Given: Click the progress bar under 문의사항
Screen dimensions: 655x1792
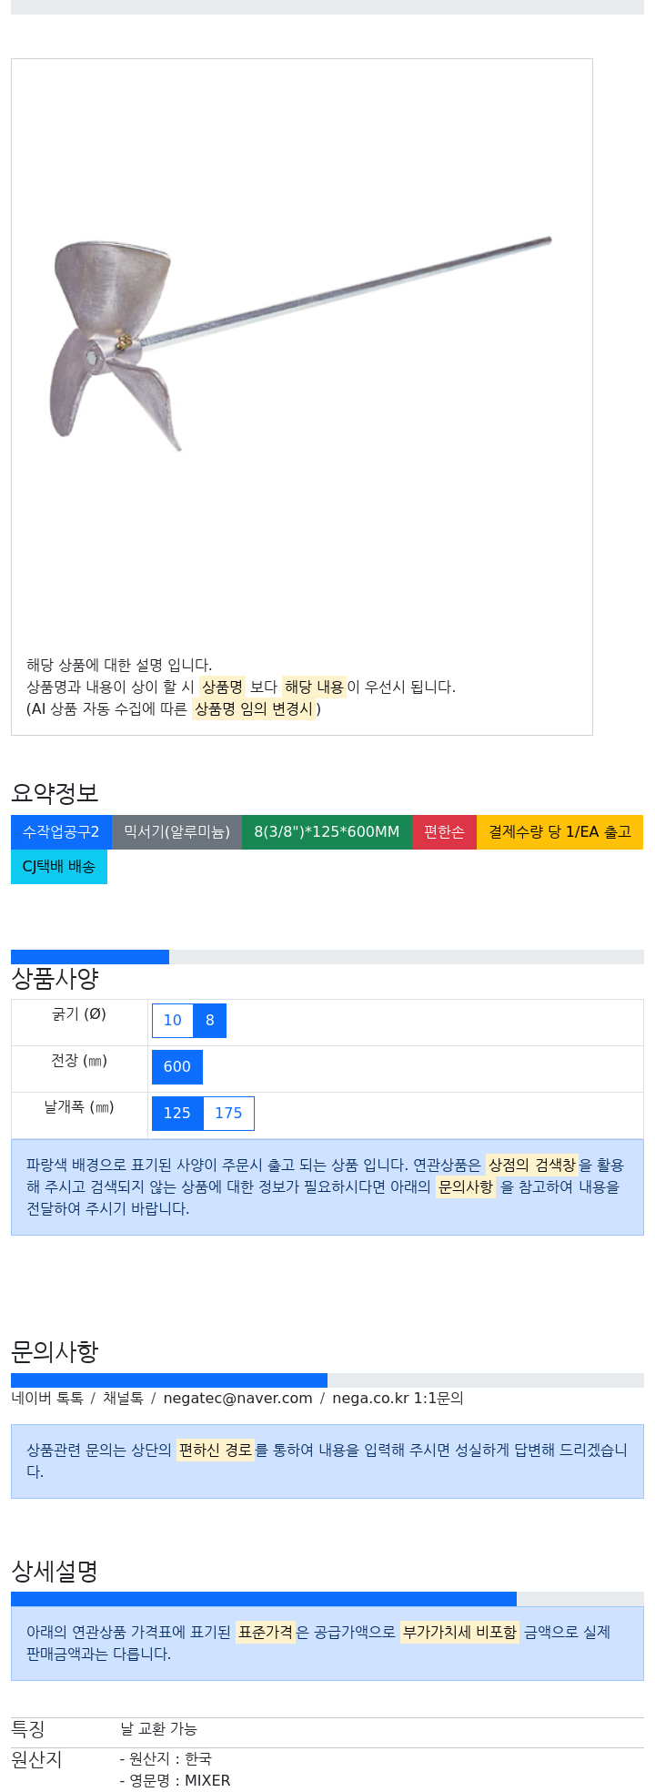Looking at the screenshot, I should (327, 1380).
